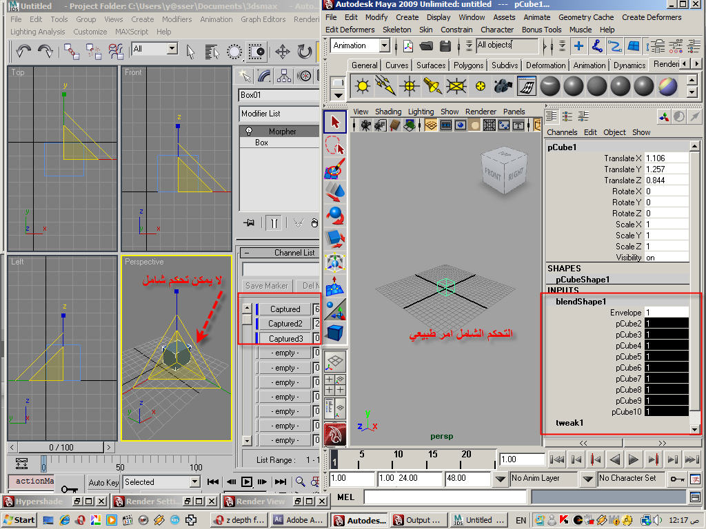Toggle Auto Key mode in 3ds Max
Image resolution: width=706 pixels, height=529 pixels.
(103, 482)
